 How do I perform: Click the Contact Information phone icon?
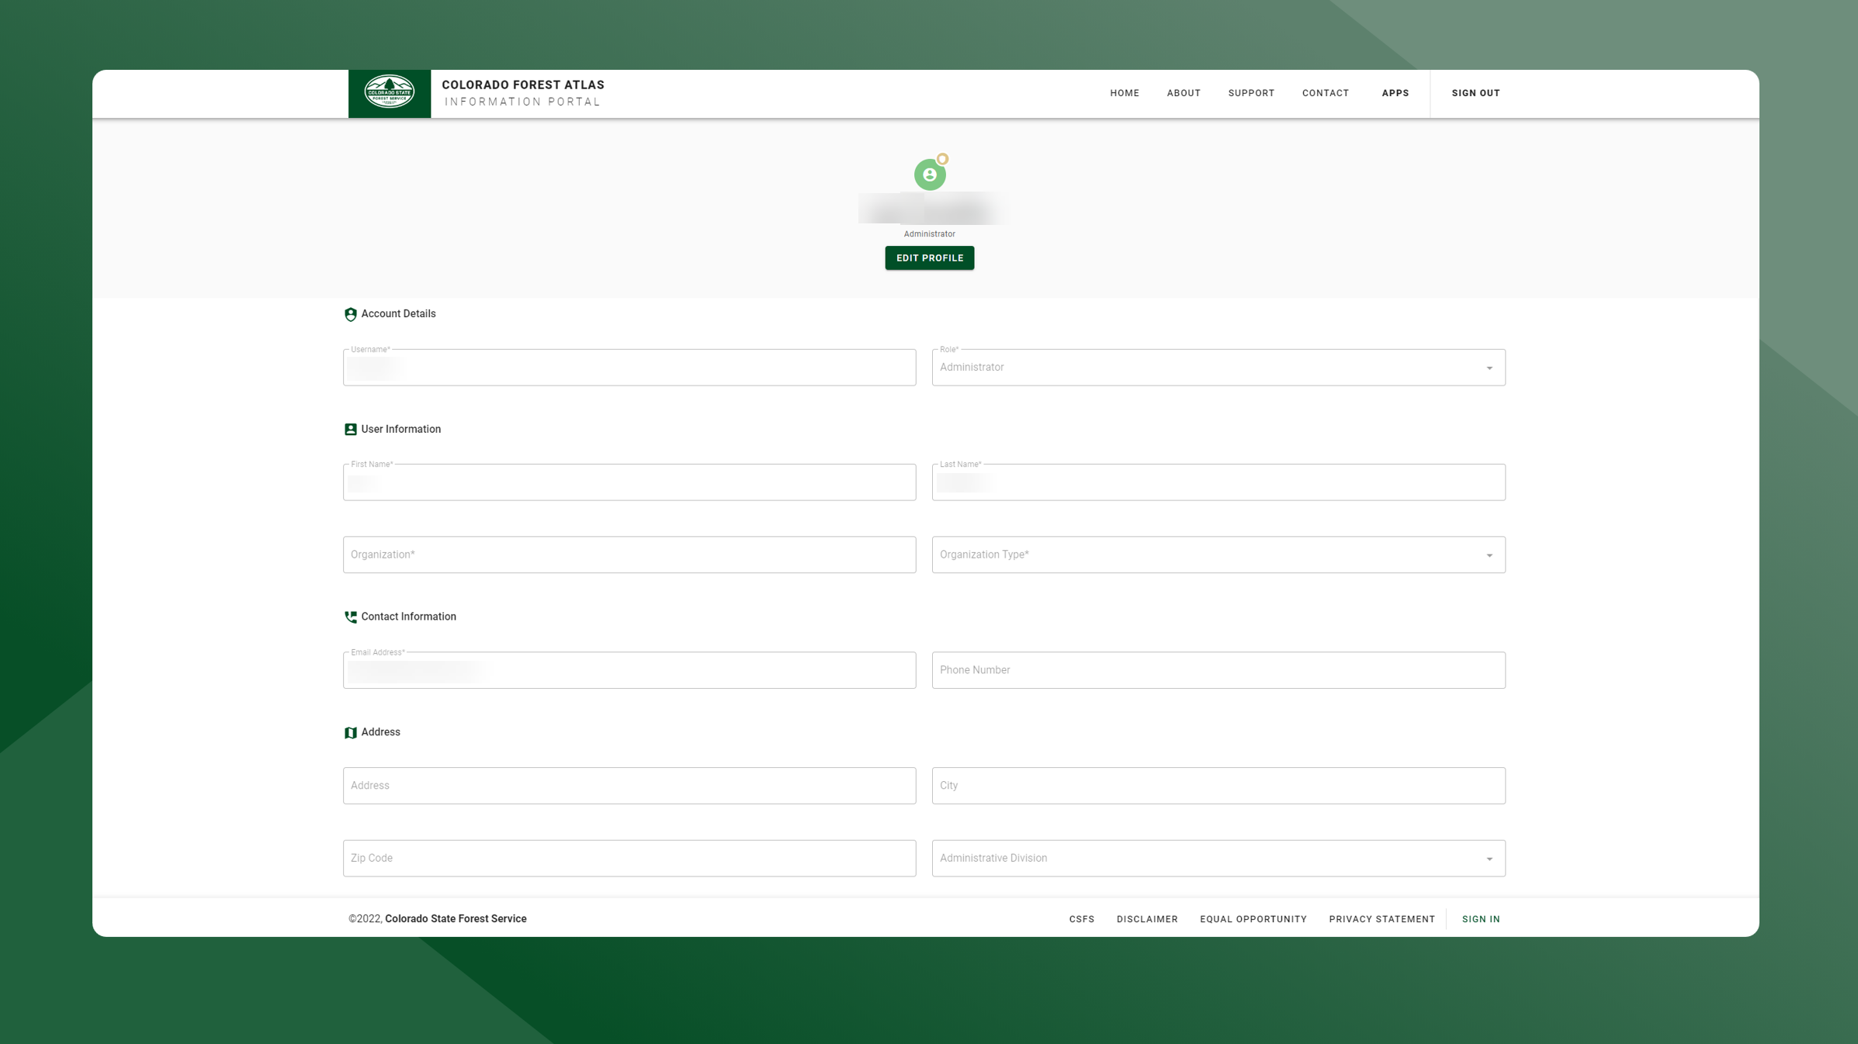point(351,617)
